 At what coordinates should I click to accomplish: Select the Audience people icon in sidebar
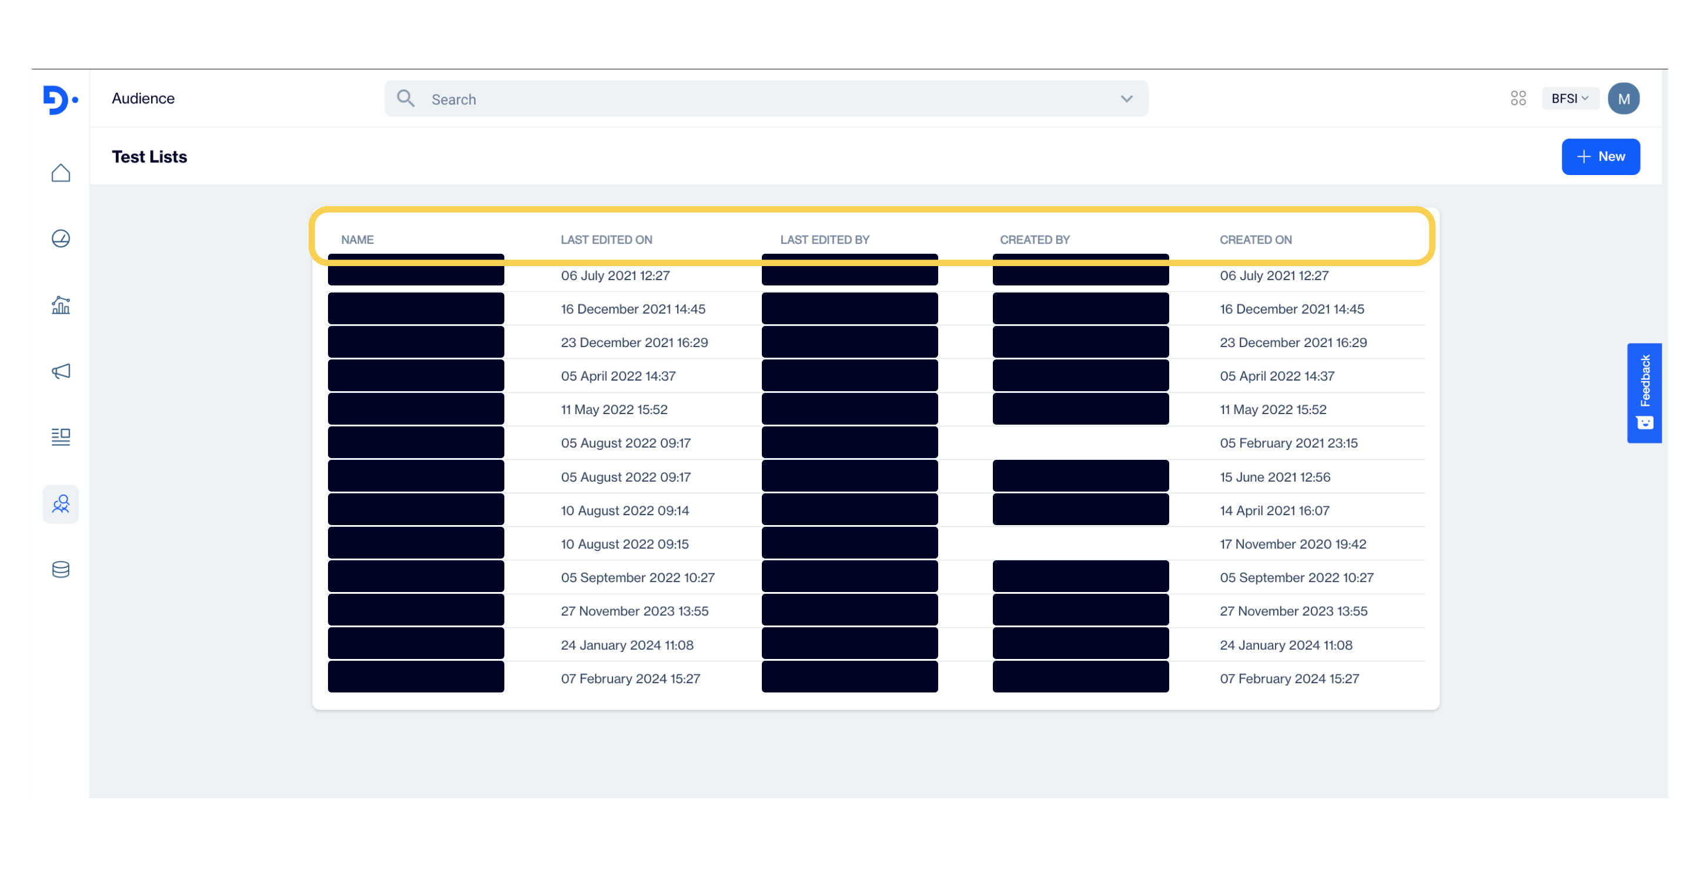coord(61,505)
